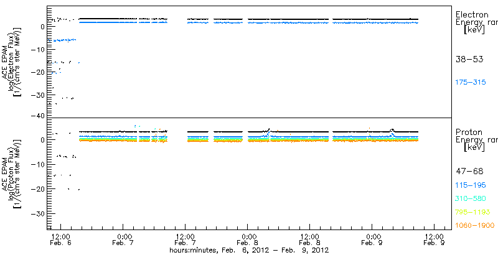Click the 0 tick on electron flux axis
This screenshot has width=498, height=255.
(x=42, y=26)
